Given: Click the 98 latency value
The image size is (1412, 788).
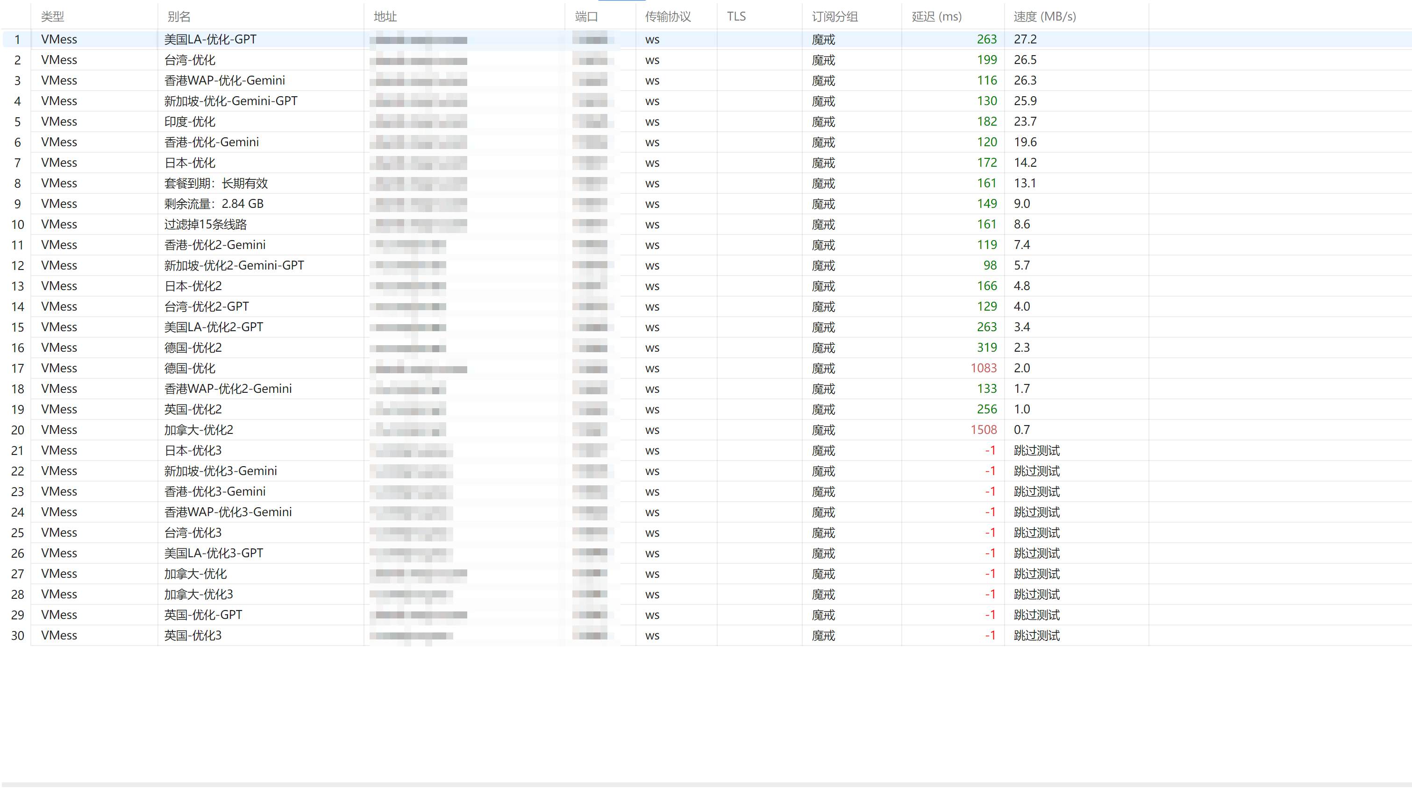Looking at the screenshot, I should [990, 265].
